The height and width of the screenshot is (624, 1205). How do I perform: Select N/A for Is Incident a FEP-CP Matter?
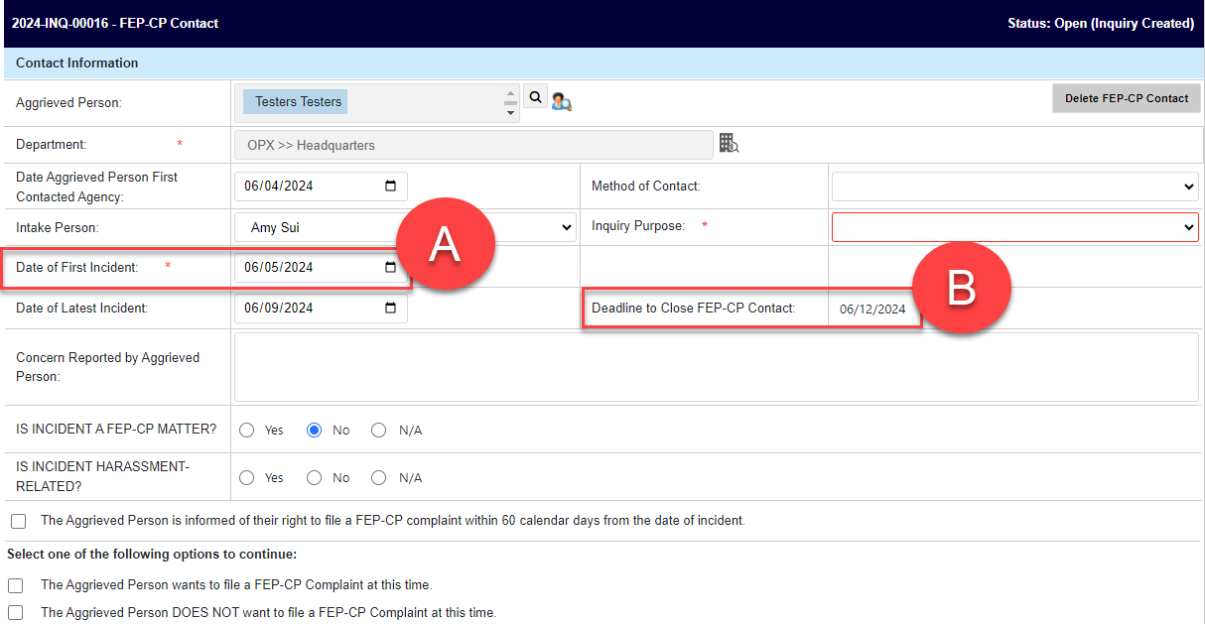(378, 431)
